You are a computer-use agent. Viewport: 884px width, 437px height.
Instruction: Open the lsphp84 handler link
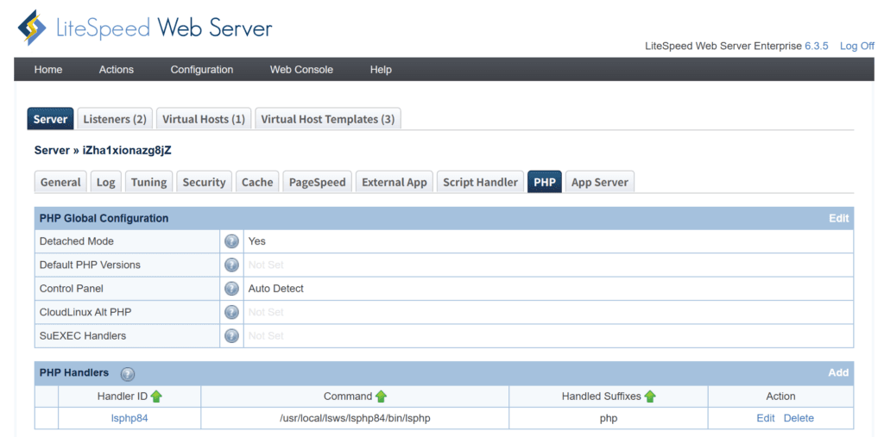coord(129,418)
